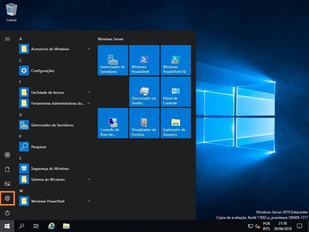Click the power button in Start sidebar
The height and width of the screenshot is (232, 309).
click(7, 213)
